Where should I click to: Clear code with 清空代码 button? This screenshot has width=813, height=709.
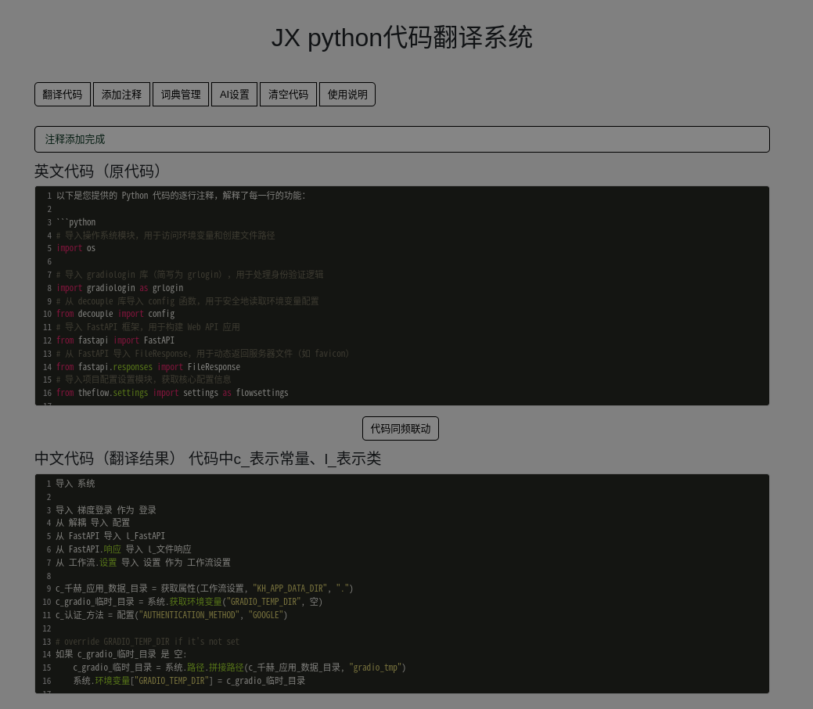coord(288,95)
